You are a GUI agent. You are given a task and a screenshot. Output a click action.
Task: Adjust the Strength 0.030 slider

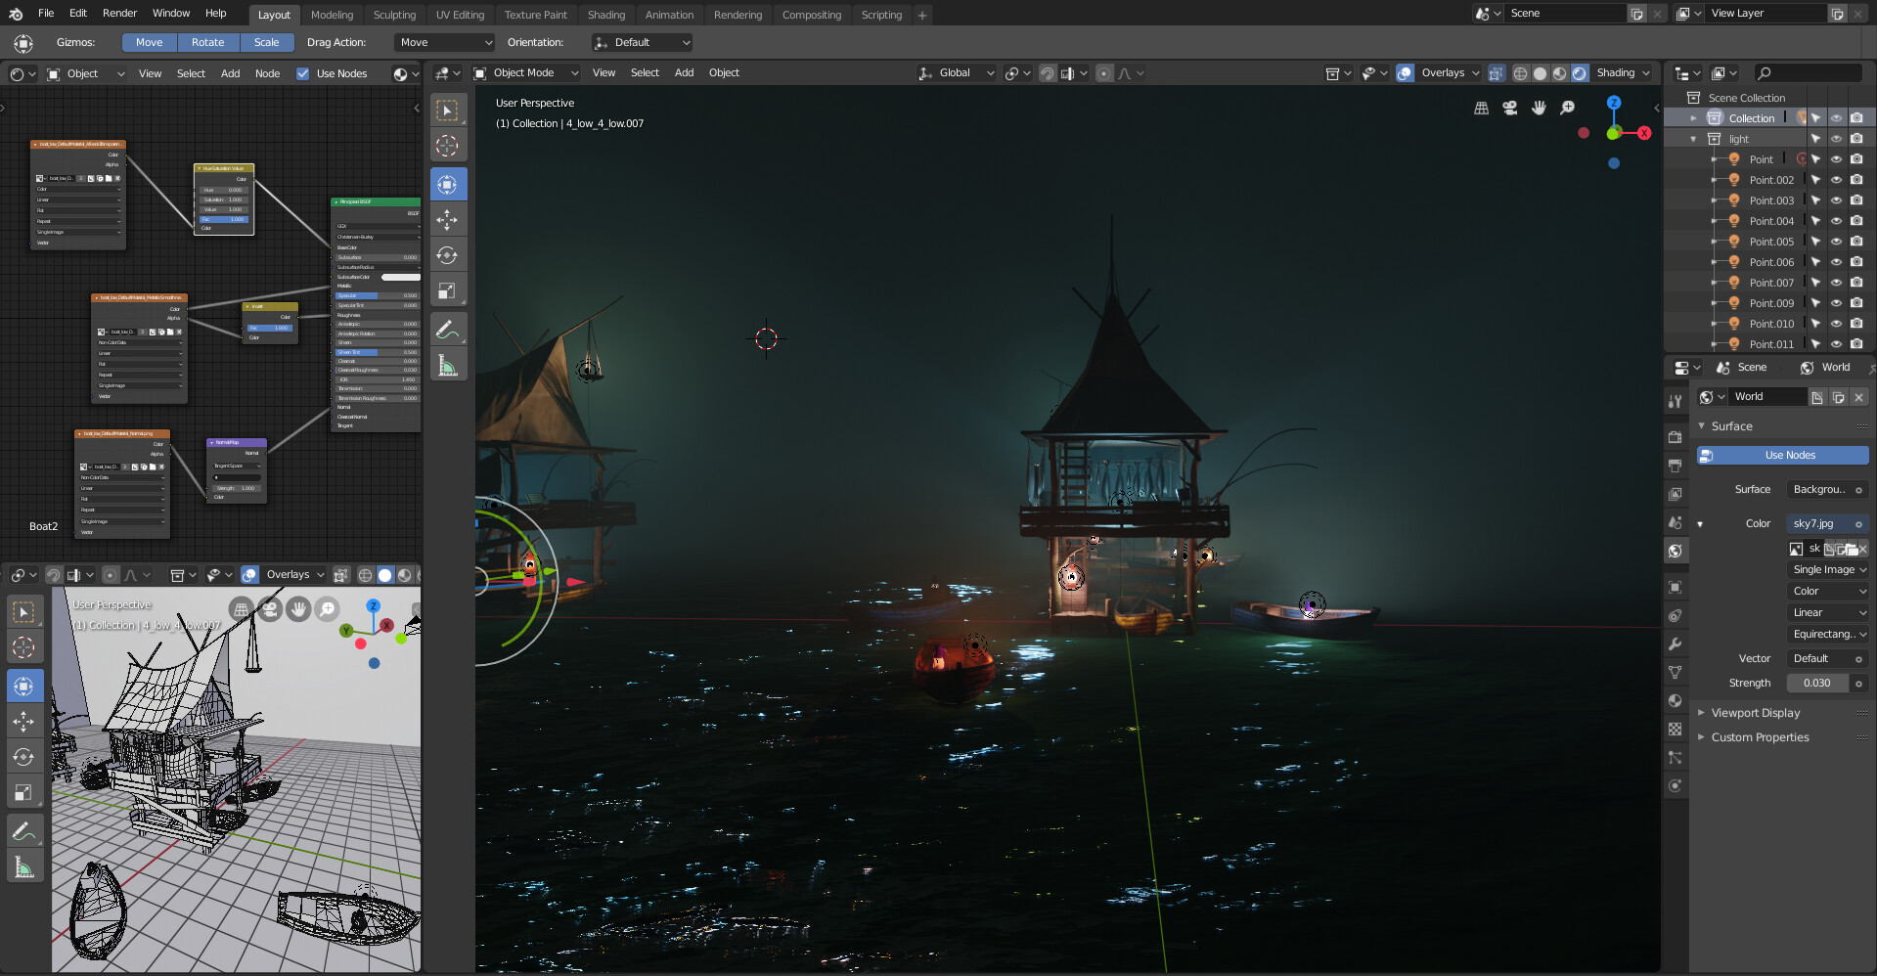pos(1817,683)
